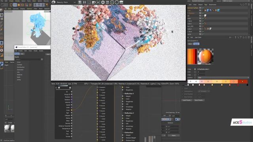Select the first material sphere thumbnail
Screen dimensions: 253x142
coord(7,128)
